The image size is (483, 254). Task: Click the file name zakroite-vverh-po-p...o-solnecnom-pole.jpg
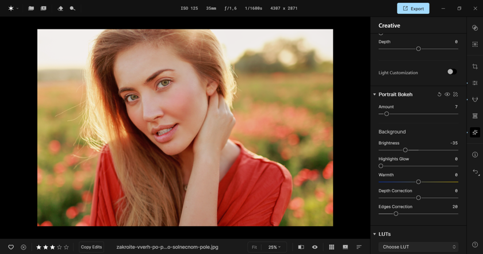tap(167, 247)
